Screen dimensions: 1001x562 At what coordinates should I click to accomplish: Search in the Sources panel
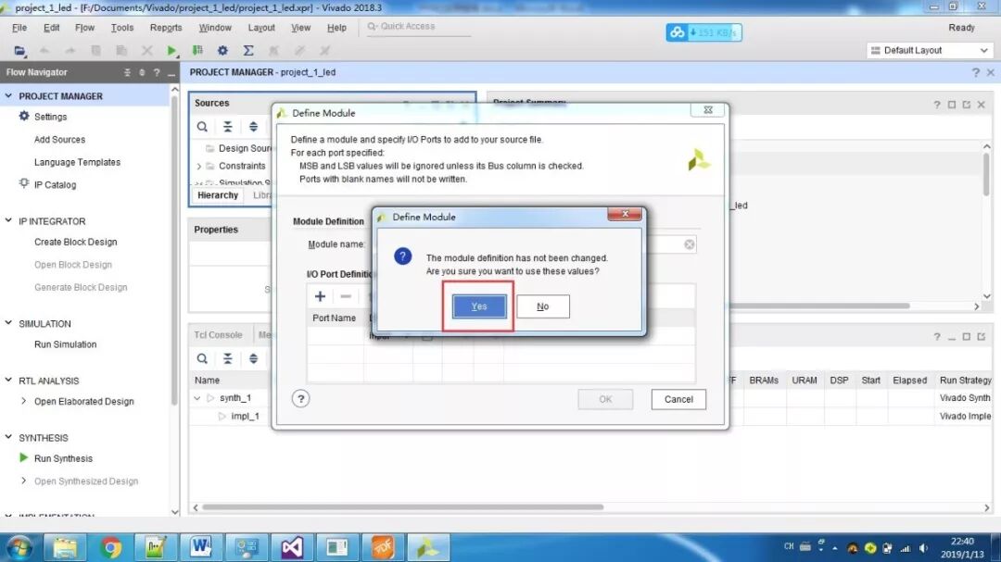(202, 126)
